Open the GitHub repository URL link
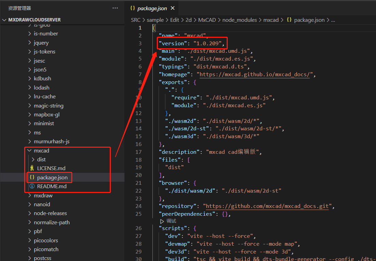This screenshot has height=261, width=376. [x=267, y=206]
